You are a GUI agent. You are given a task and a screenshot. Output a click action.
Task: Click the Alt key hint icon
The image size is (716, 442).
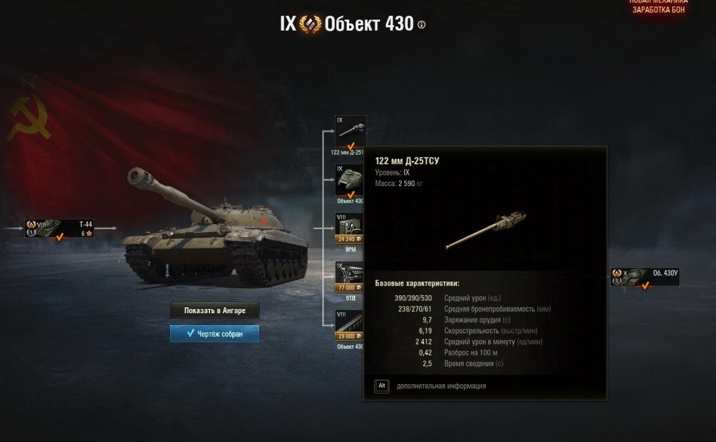(x=382, y=386)
